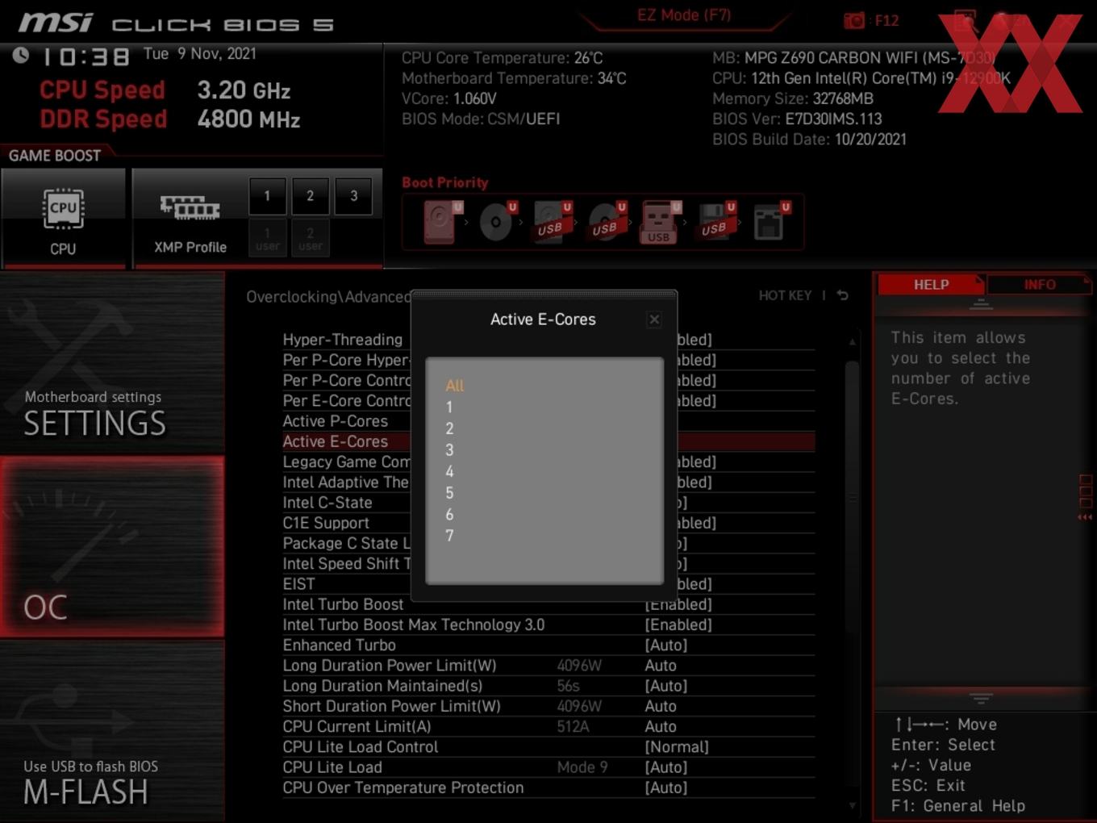Open Long Duration Maintained(s) value

coord(666,686)
